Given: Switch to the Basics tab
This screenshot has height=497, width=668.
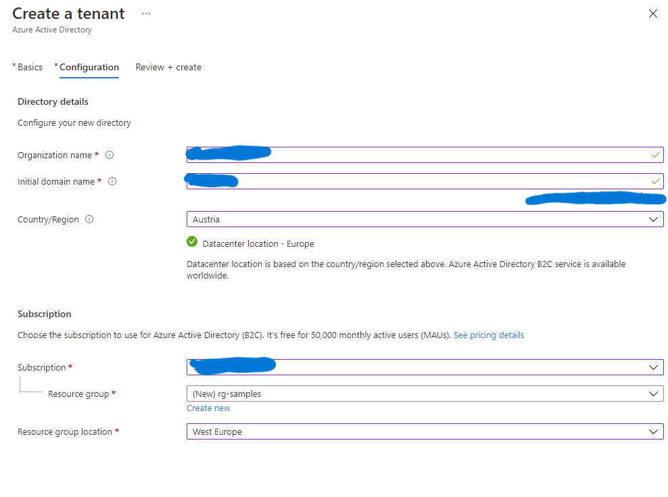Looking at the screenshot, I should [x=30, y=67].
